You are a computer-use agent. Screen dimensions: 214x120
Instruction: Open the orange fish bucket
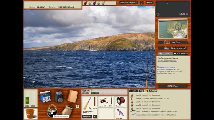click(x=30, y=113)
